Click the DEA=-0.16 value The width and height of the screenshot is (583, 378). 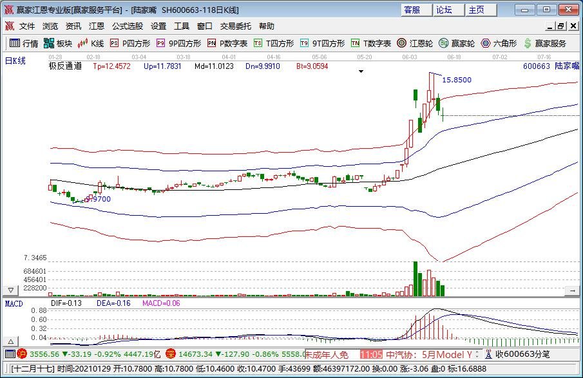click(113, 303)
